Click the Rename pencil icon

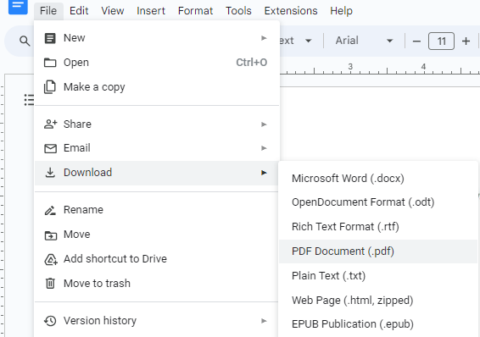point(50,210)
